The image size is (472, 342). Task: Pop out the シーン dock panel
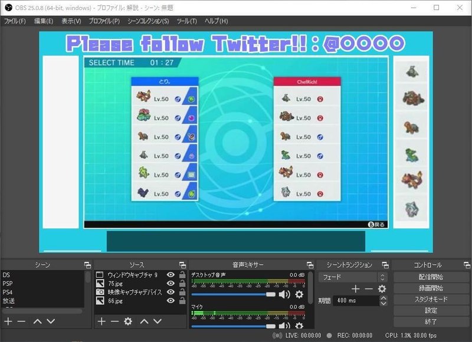tap(87, 265)
